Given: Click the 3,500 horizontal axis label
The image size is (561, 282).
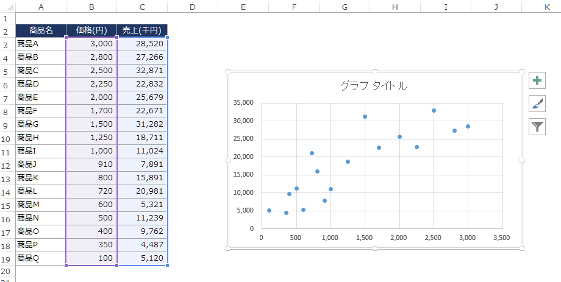Looking at the screenshot, I should point(501,238).
